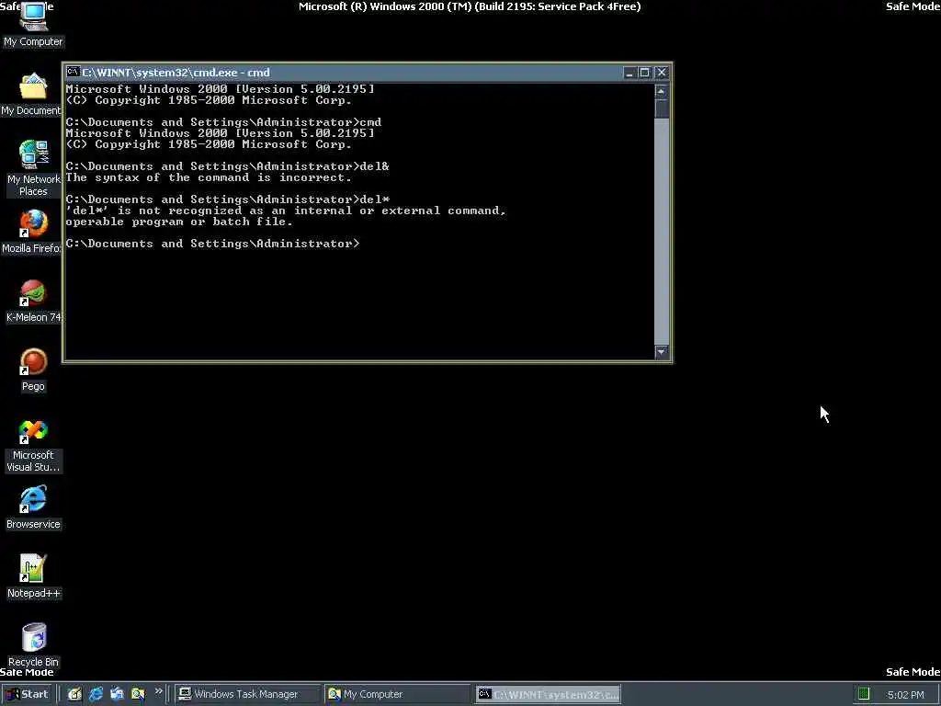The height and width of the screenshot is (706, 941).
Task: Click the taskbar clock showing 5:02 PM
Action: click(x=905, y=695)
